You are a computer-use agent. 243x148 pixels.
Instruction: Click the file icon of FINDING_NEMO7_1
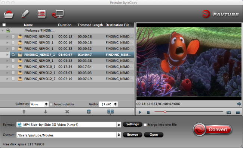[x=20, y=55]
